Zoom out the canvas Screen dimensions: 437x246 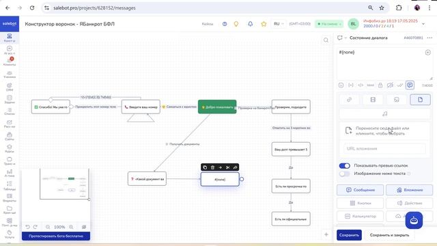48,227
